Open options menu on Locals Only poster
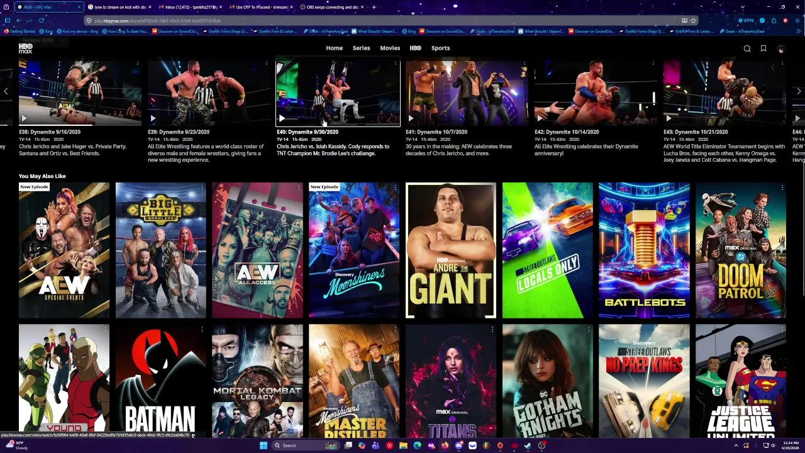Screen dimensions: 805x453 pos(589,187)
